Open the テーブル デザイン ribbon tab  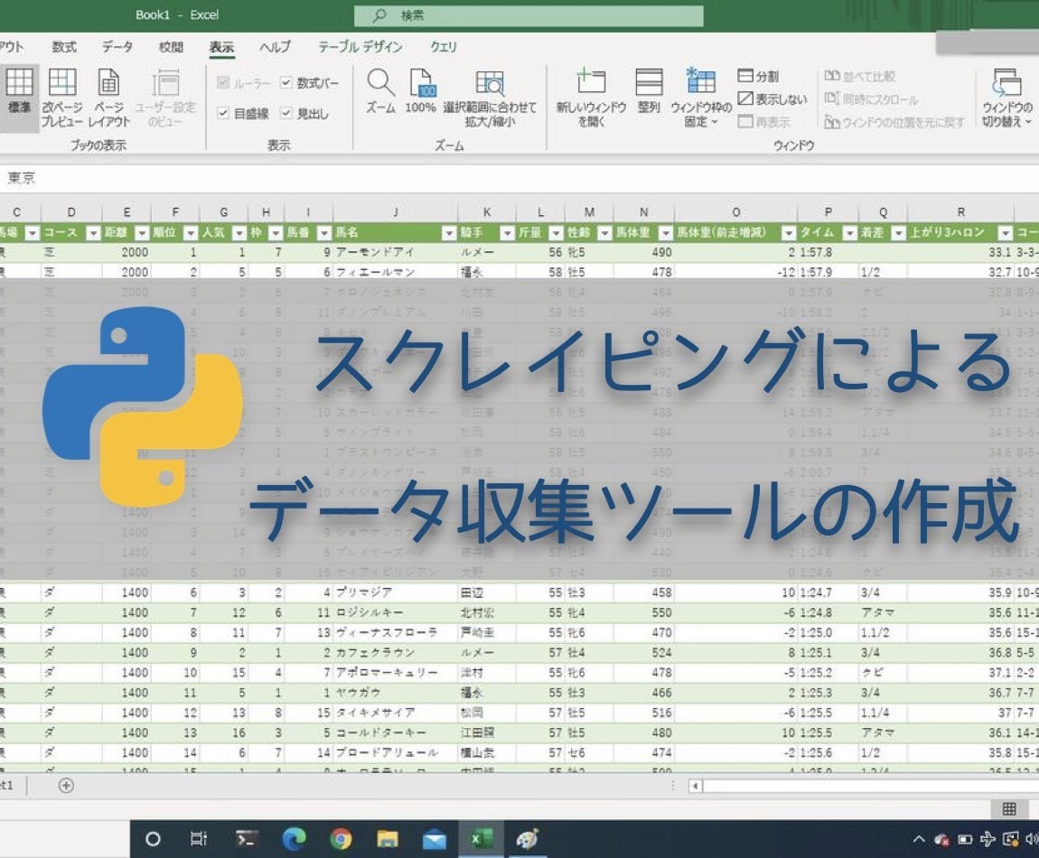(x=360, y=47)
